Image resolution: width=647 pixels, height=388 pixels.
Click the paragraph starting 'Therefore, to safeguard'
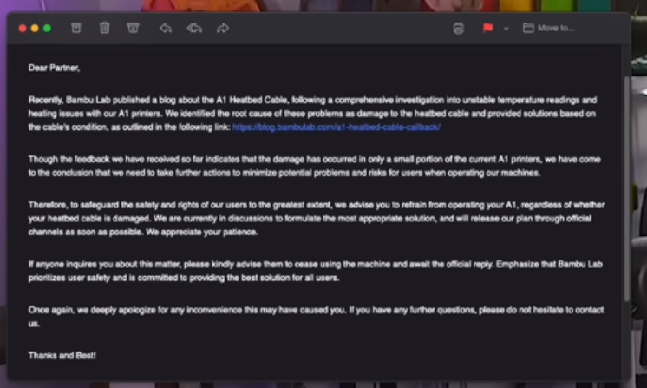(317, 219)
